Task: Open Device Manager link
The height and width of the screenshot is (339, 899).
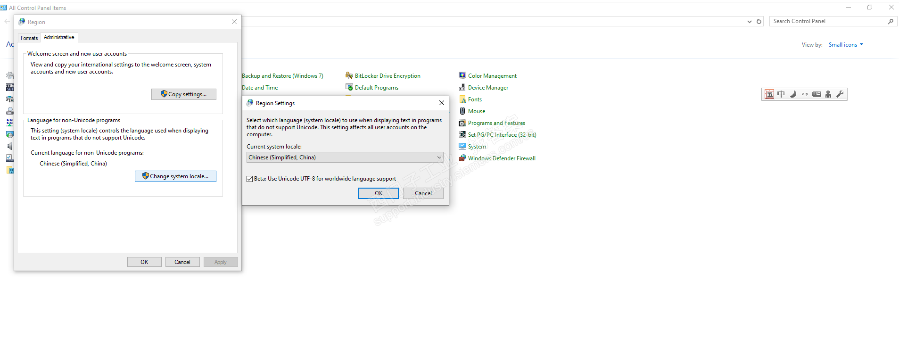Action: (x=488, y=88)
